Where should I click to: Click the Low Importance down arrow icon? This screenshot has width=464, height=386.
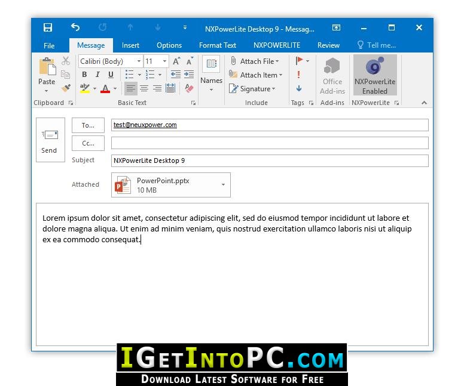[x=299, y=88]
